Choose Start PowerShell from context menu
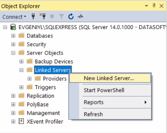The image size is (167, 133). [x=110, y=90]
